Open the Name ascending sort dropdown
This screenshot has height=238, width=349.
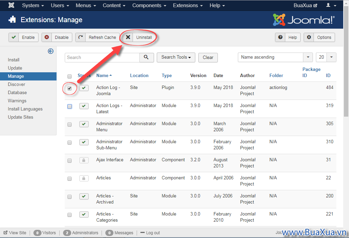point(275,57)
